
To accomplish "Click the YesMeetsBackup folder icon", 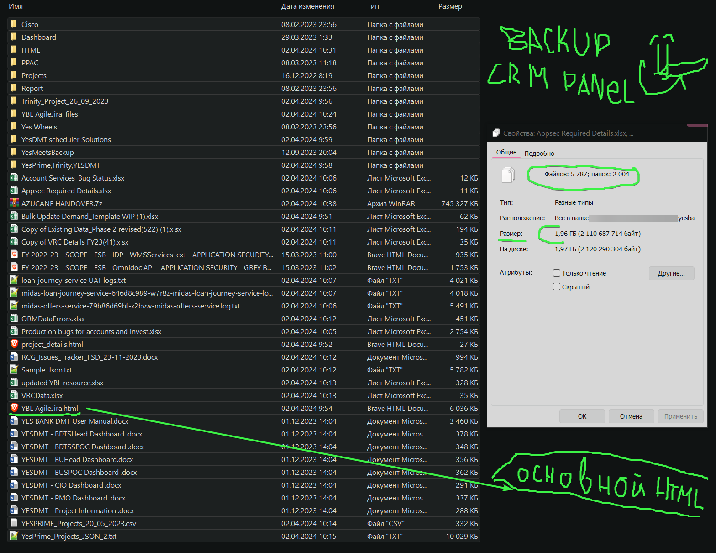I will coord(14,152).
